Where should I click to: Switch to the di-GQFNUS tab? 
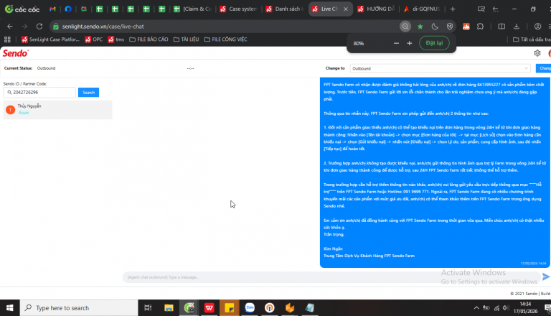(422, 9)
